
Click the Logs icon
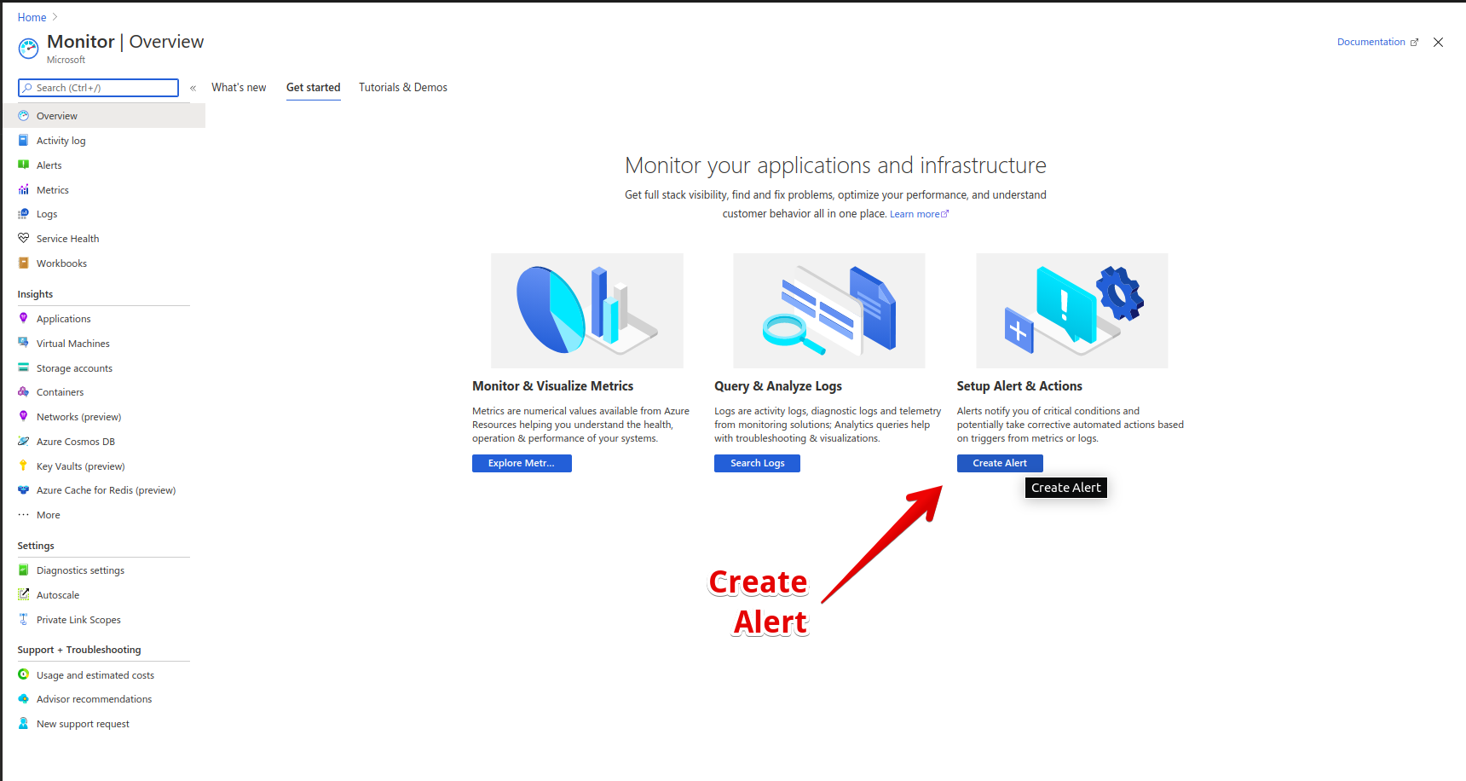pos(24,214)
